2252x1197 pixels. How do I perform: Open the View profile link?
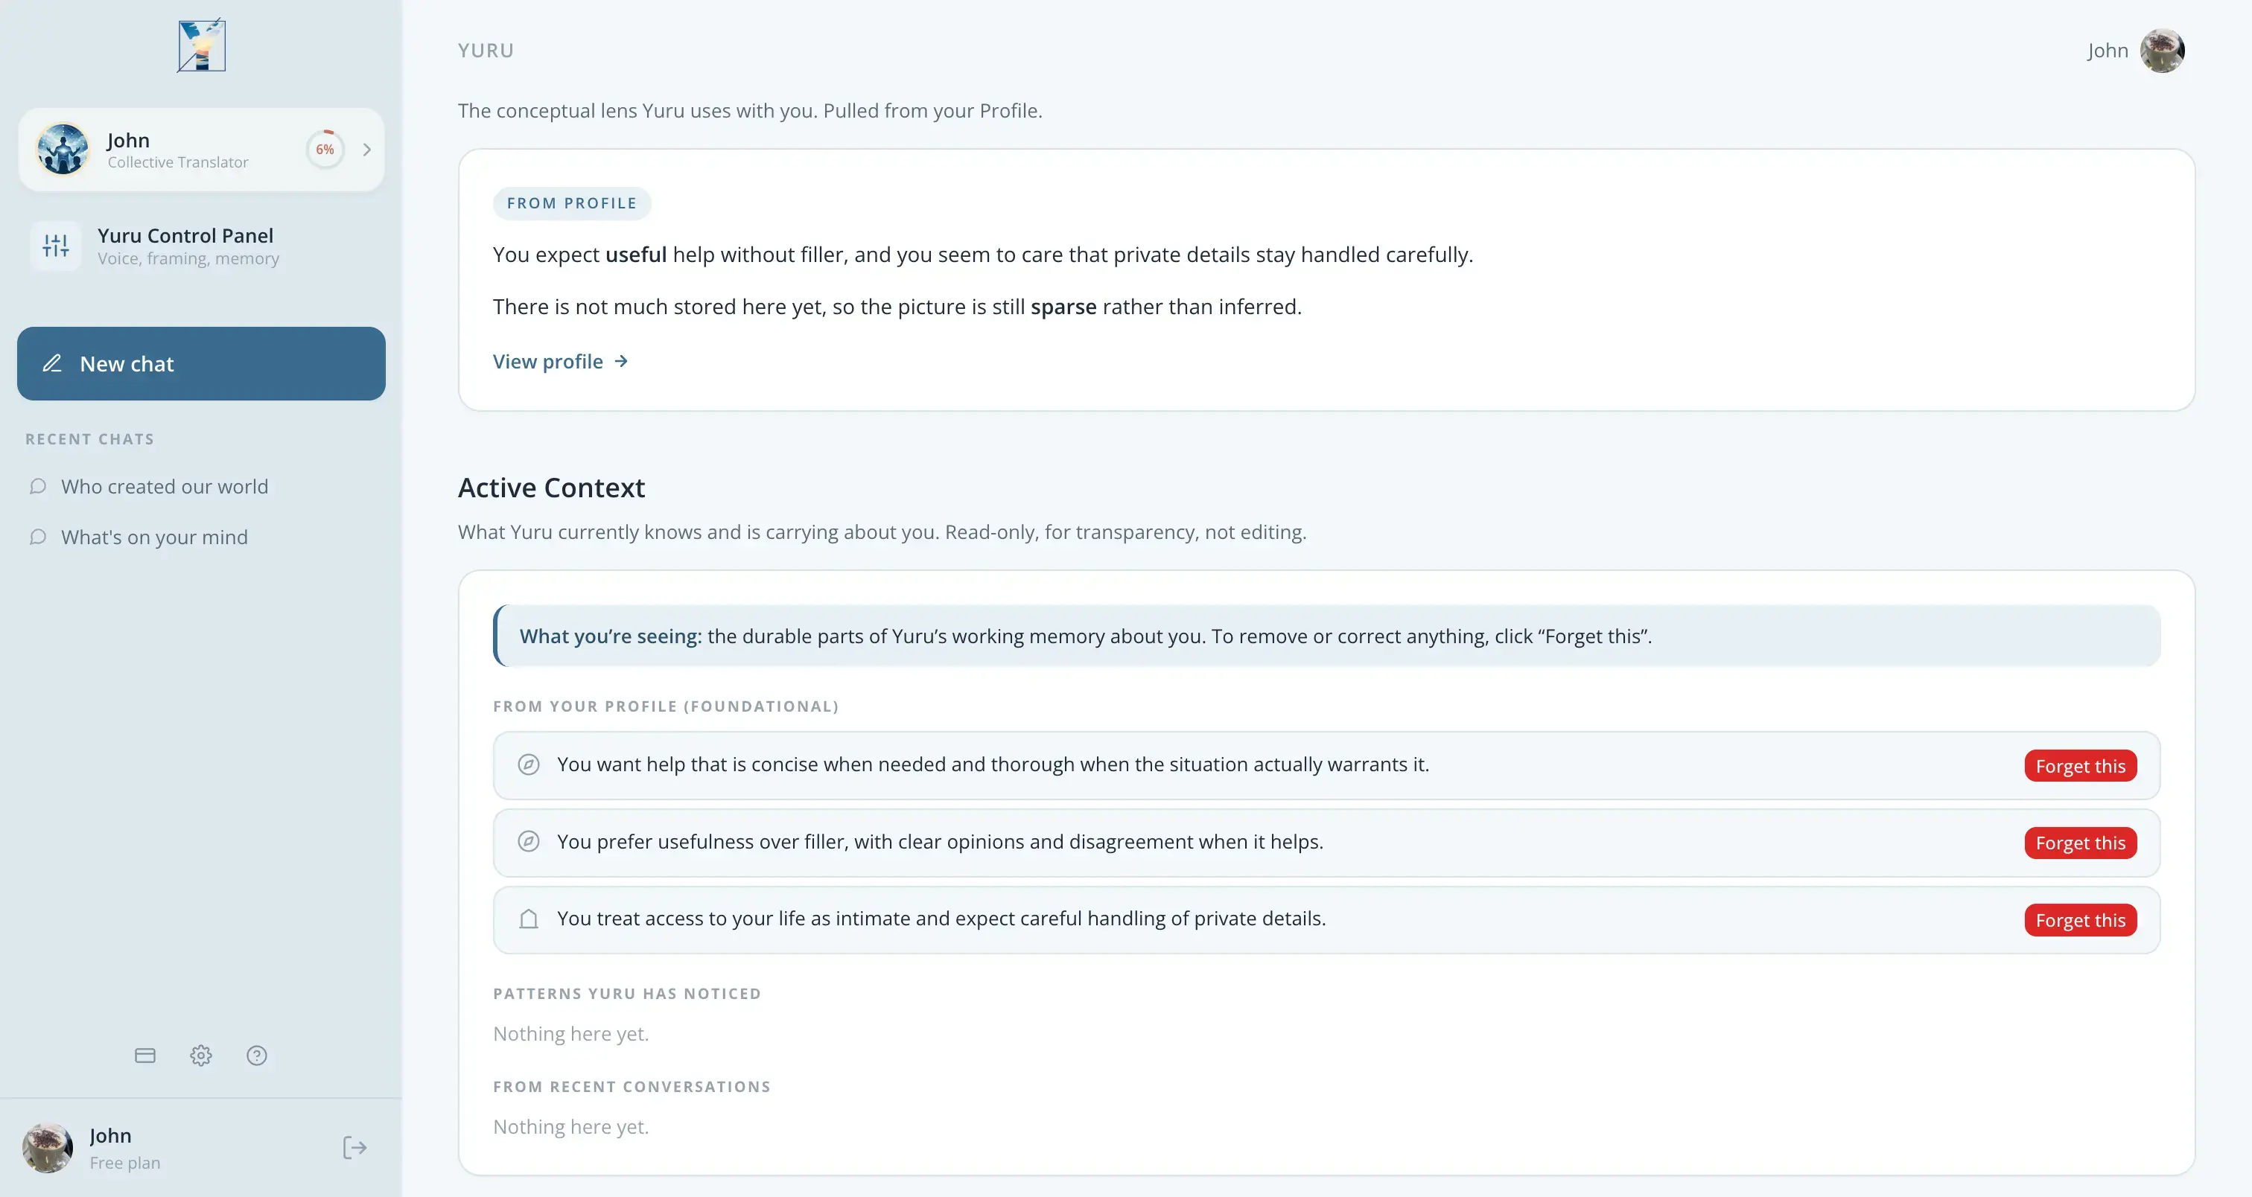pos(560,362)
